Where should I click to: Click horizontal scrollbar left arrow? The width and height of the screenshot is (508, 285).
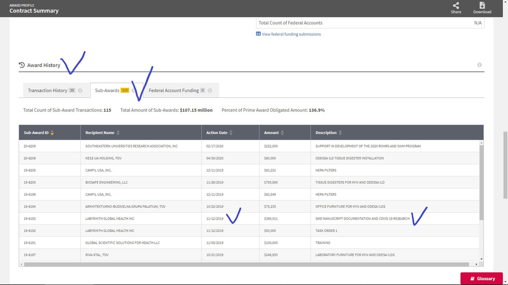point(21,264)
